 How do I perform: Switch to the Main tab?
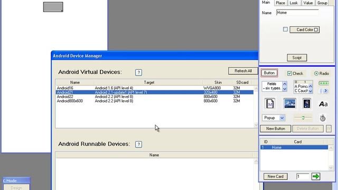coord(266,2)
